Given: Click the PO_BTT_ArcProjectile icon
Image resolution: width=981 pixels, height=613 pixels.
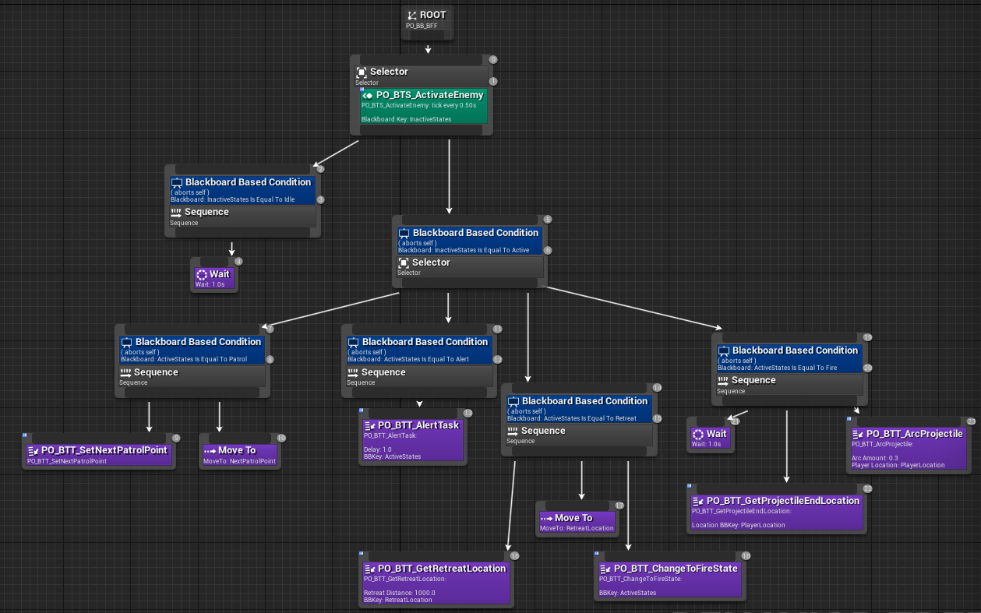Looking at the screenshot, I should tap(858, 435).
